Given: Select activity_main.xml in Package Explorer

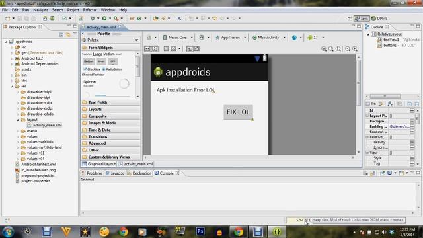Looking at the screenshot, I should [44, 125].
